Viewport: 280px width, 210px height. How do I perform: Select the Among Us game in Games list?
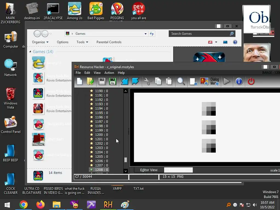pos(39,63)
